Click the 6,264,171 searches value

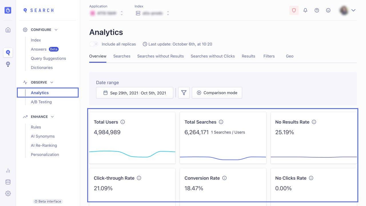(x=196, y=132)
